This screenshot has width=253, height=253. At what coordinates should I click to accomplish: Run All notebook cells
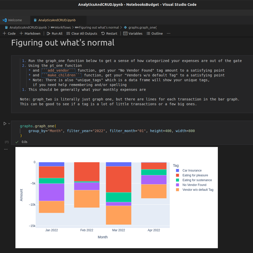[55, 34]
